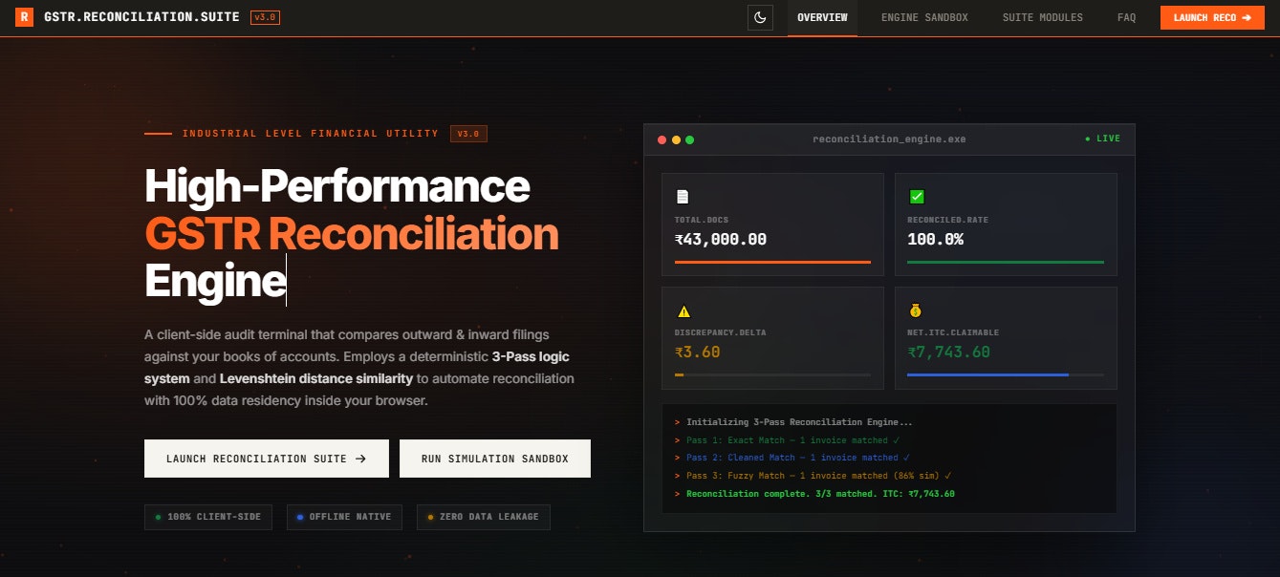Click the DISCREPANCY.DELTA label
Screen dimensions: 1280x577
coord(721,332)
